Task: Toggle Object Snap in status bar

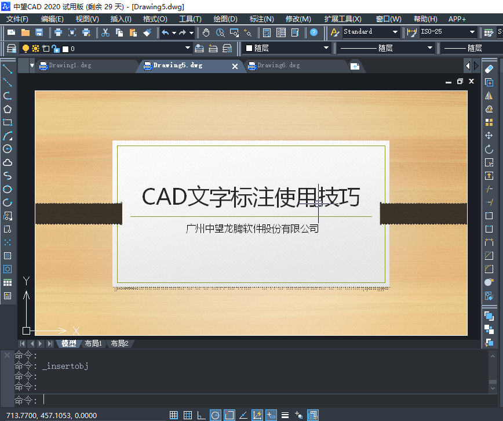Action: click(x=229, y=415)
